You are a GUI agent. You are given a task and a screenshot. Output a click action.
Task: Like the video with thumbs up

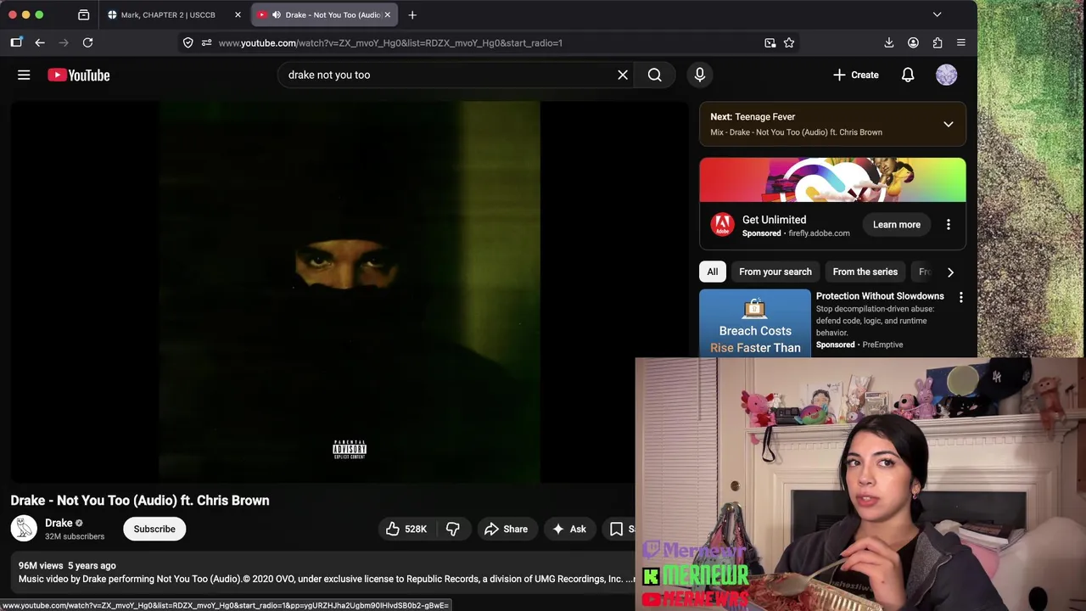tap(406, 529)
